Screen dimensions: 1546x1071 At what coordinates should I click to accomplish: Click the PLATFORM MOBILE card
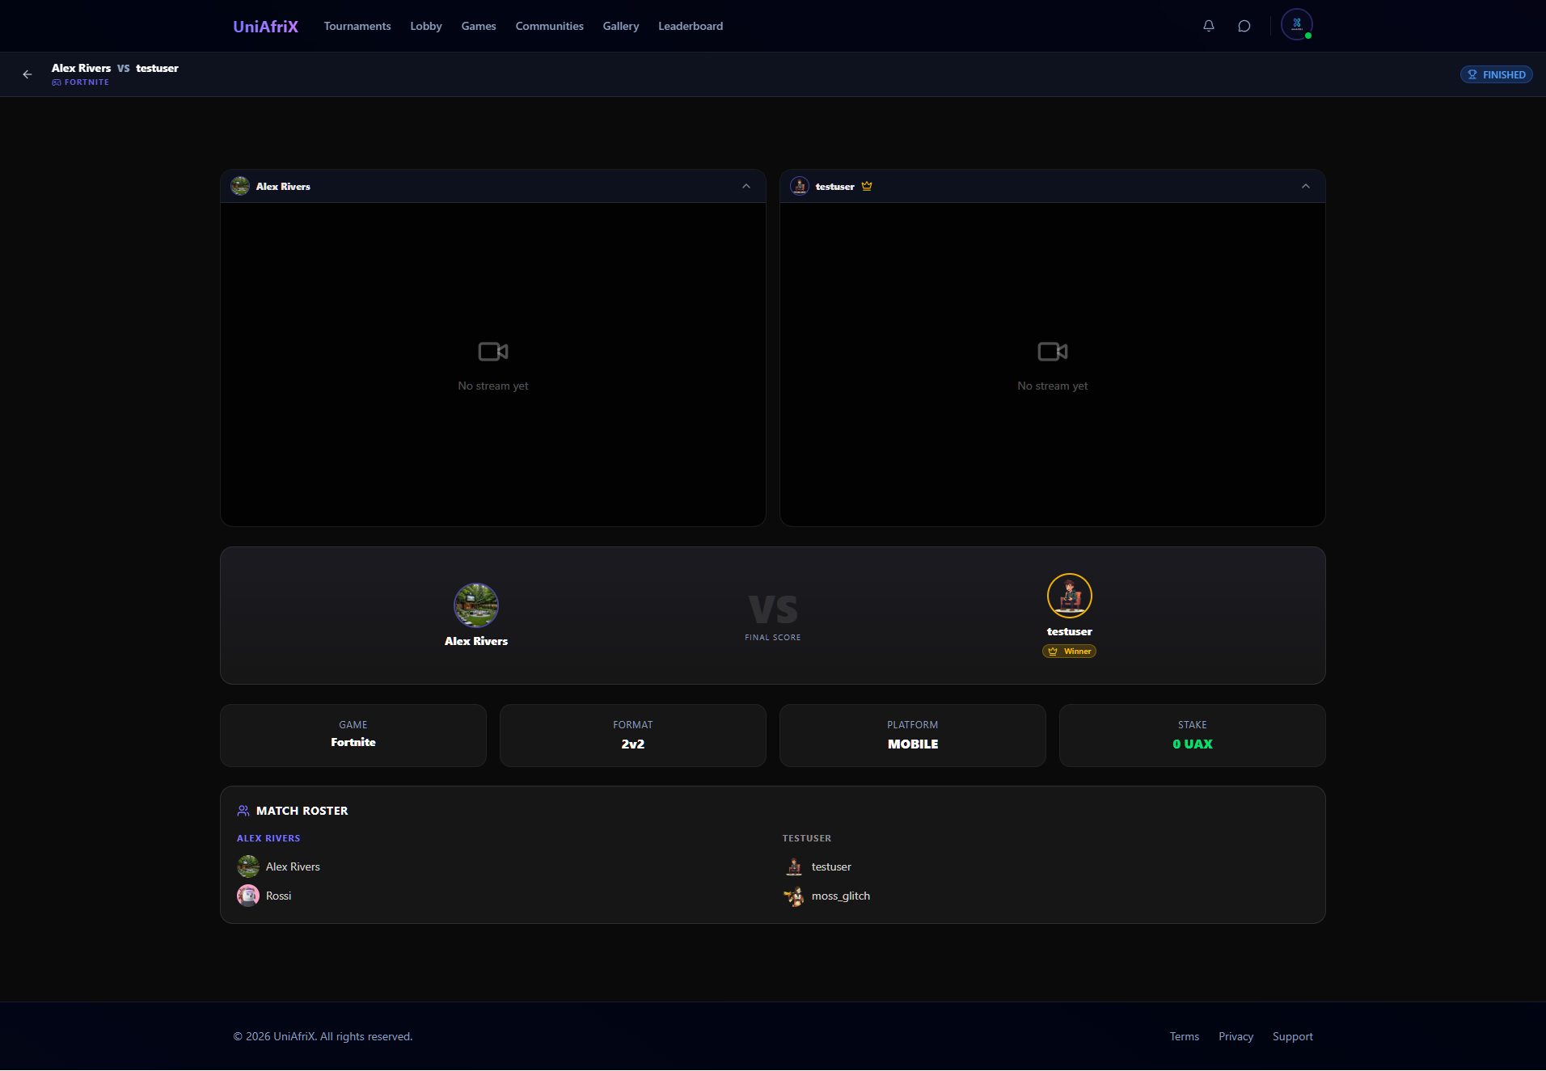tap(913, 736)
